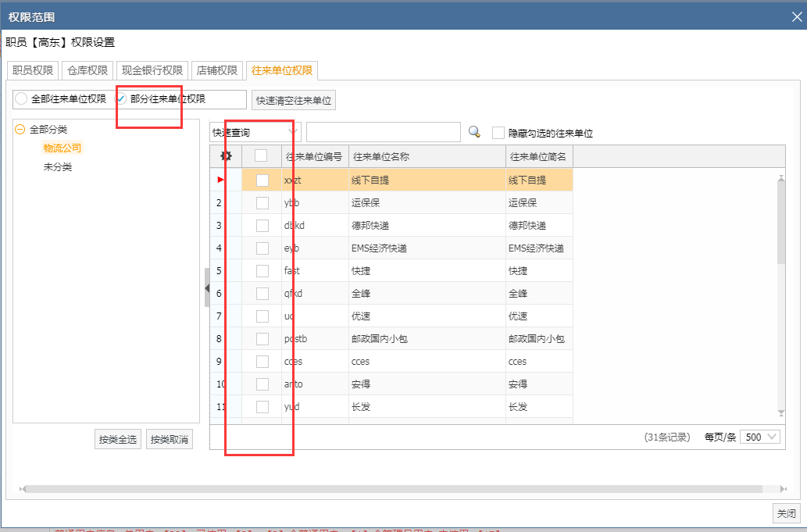Check the 德邦快递 row checkbox

click(262, 225)
